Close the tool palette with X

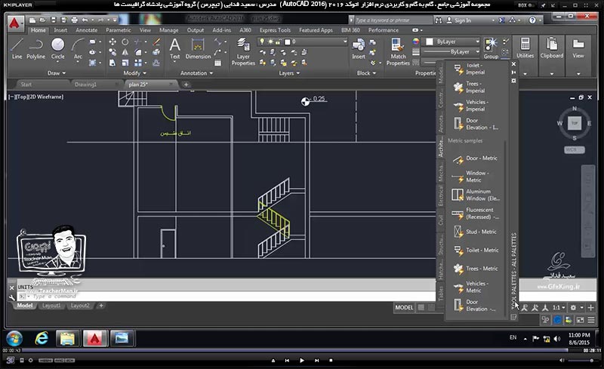click(513, 64)
